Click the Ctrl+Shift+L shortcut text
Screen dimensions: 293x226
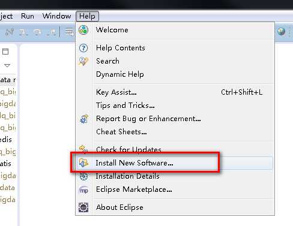241,92
